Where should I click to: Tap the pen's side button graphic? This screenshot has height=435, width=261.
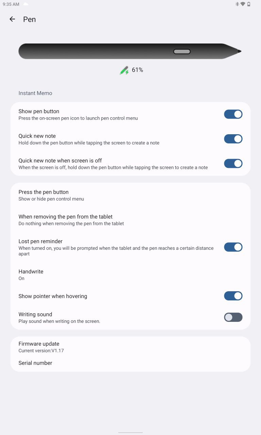pyautogui.click(x=182, y=52)
